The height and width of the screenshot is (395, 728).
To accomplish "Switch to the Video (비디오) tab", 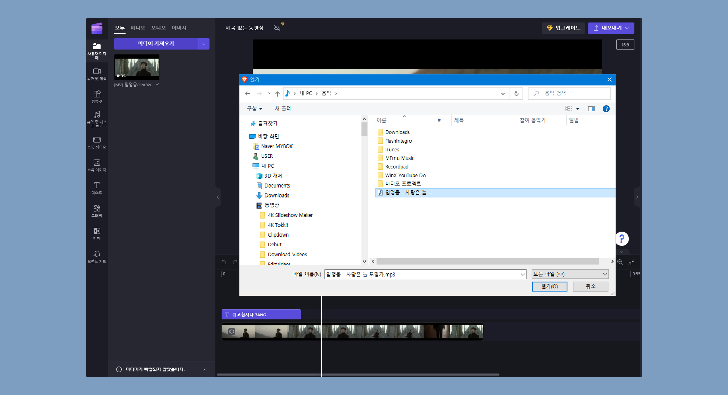I will [x=138, y=28].
